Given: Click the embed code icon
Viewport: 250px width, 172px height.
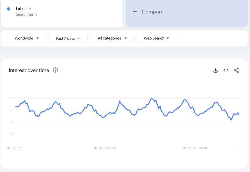Looking at the screenshot, I should [x=226, y=70].
